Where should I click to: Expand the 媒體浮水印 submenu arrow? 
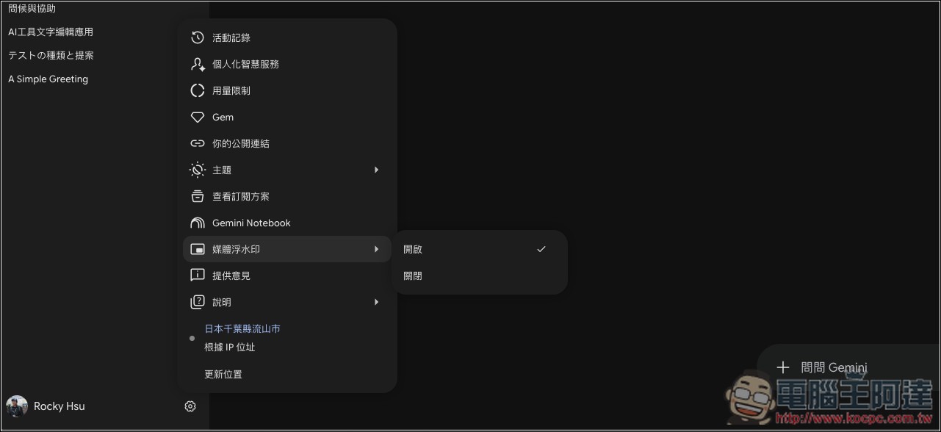point(376,249)
